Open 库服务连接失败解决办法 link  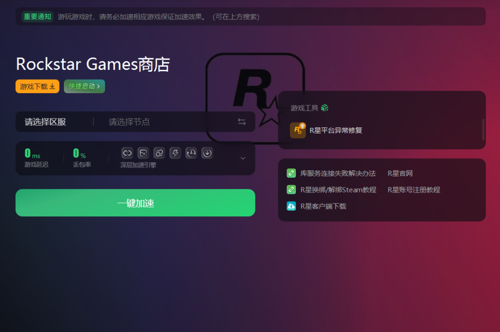[x=338, y=173]
